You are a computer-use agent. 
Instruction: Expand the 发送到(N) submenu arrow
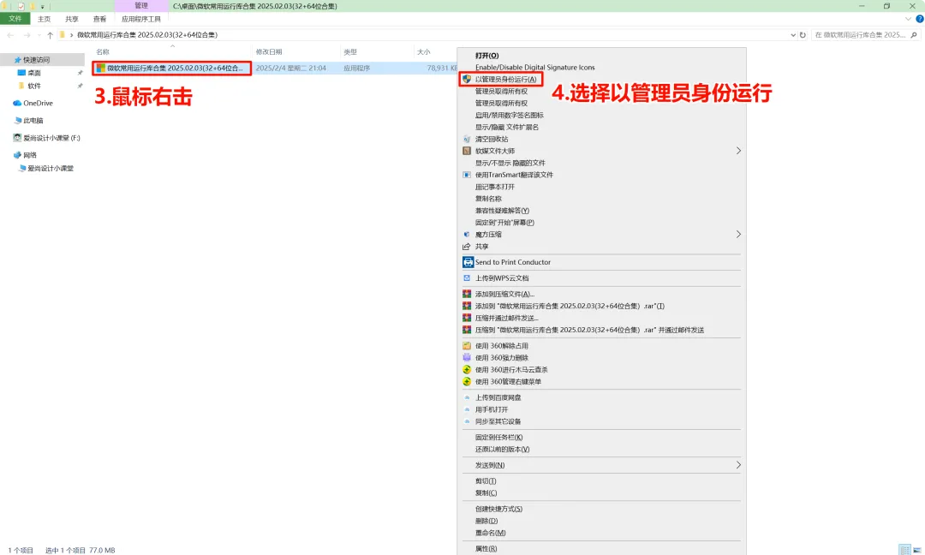coord(738,465)
